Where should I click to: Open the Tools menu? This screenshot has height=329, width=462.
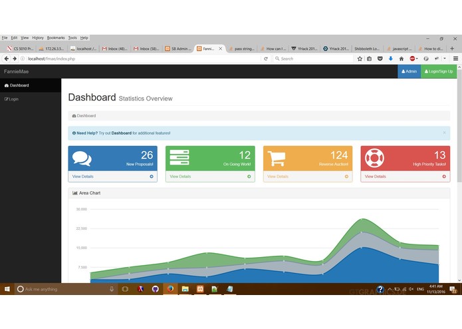[72, 38]
